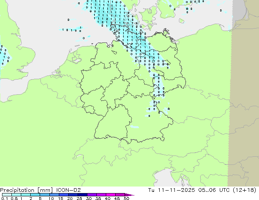Select the 10–15 mm legend color swatch
259x200 pixels.
click(x=54, y=195)
